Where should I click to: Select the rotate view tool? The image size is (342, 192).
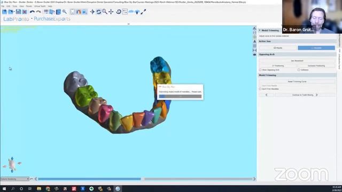tap(98, 12)
